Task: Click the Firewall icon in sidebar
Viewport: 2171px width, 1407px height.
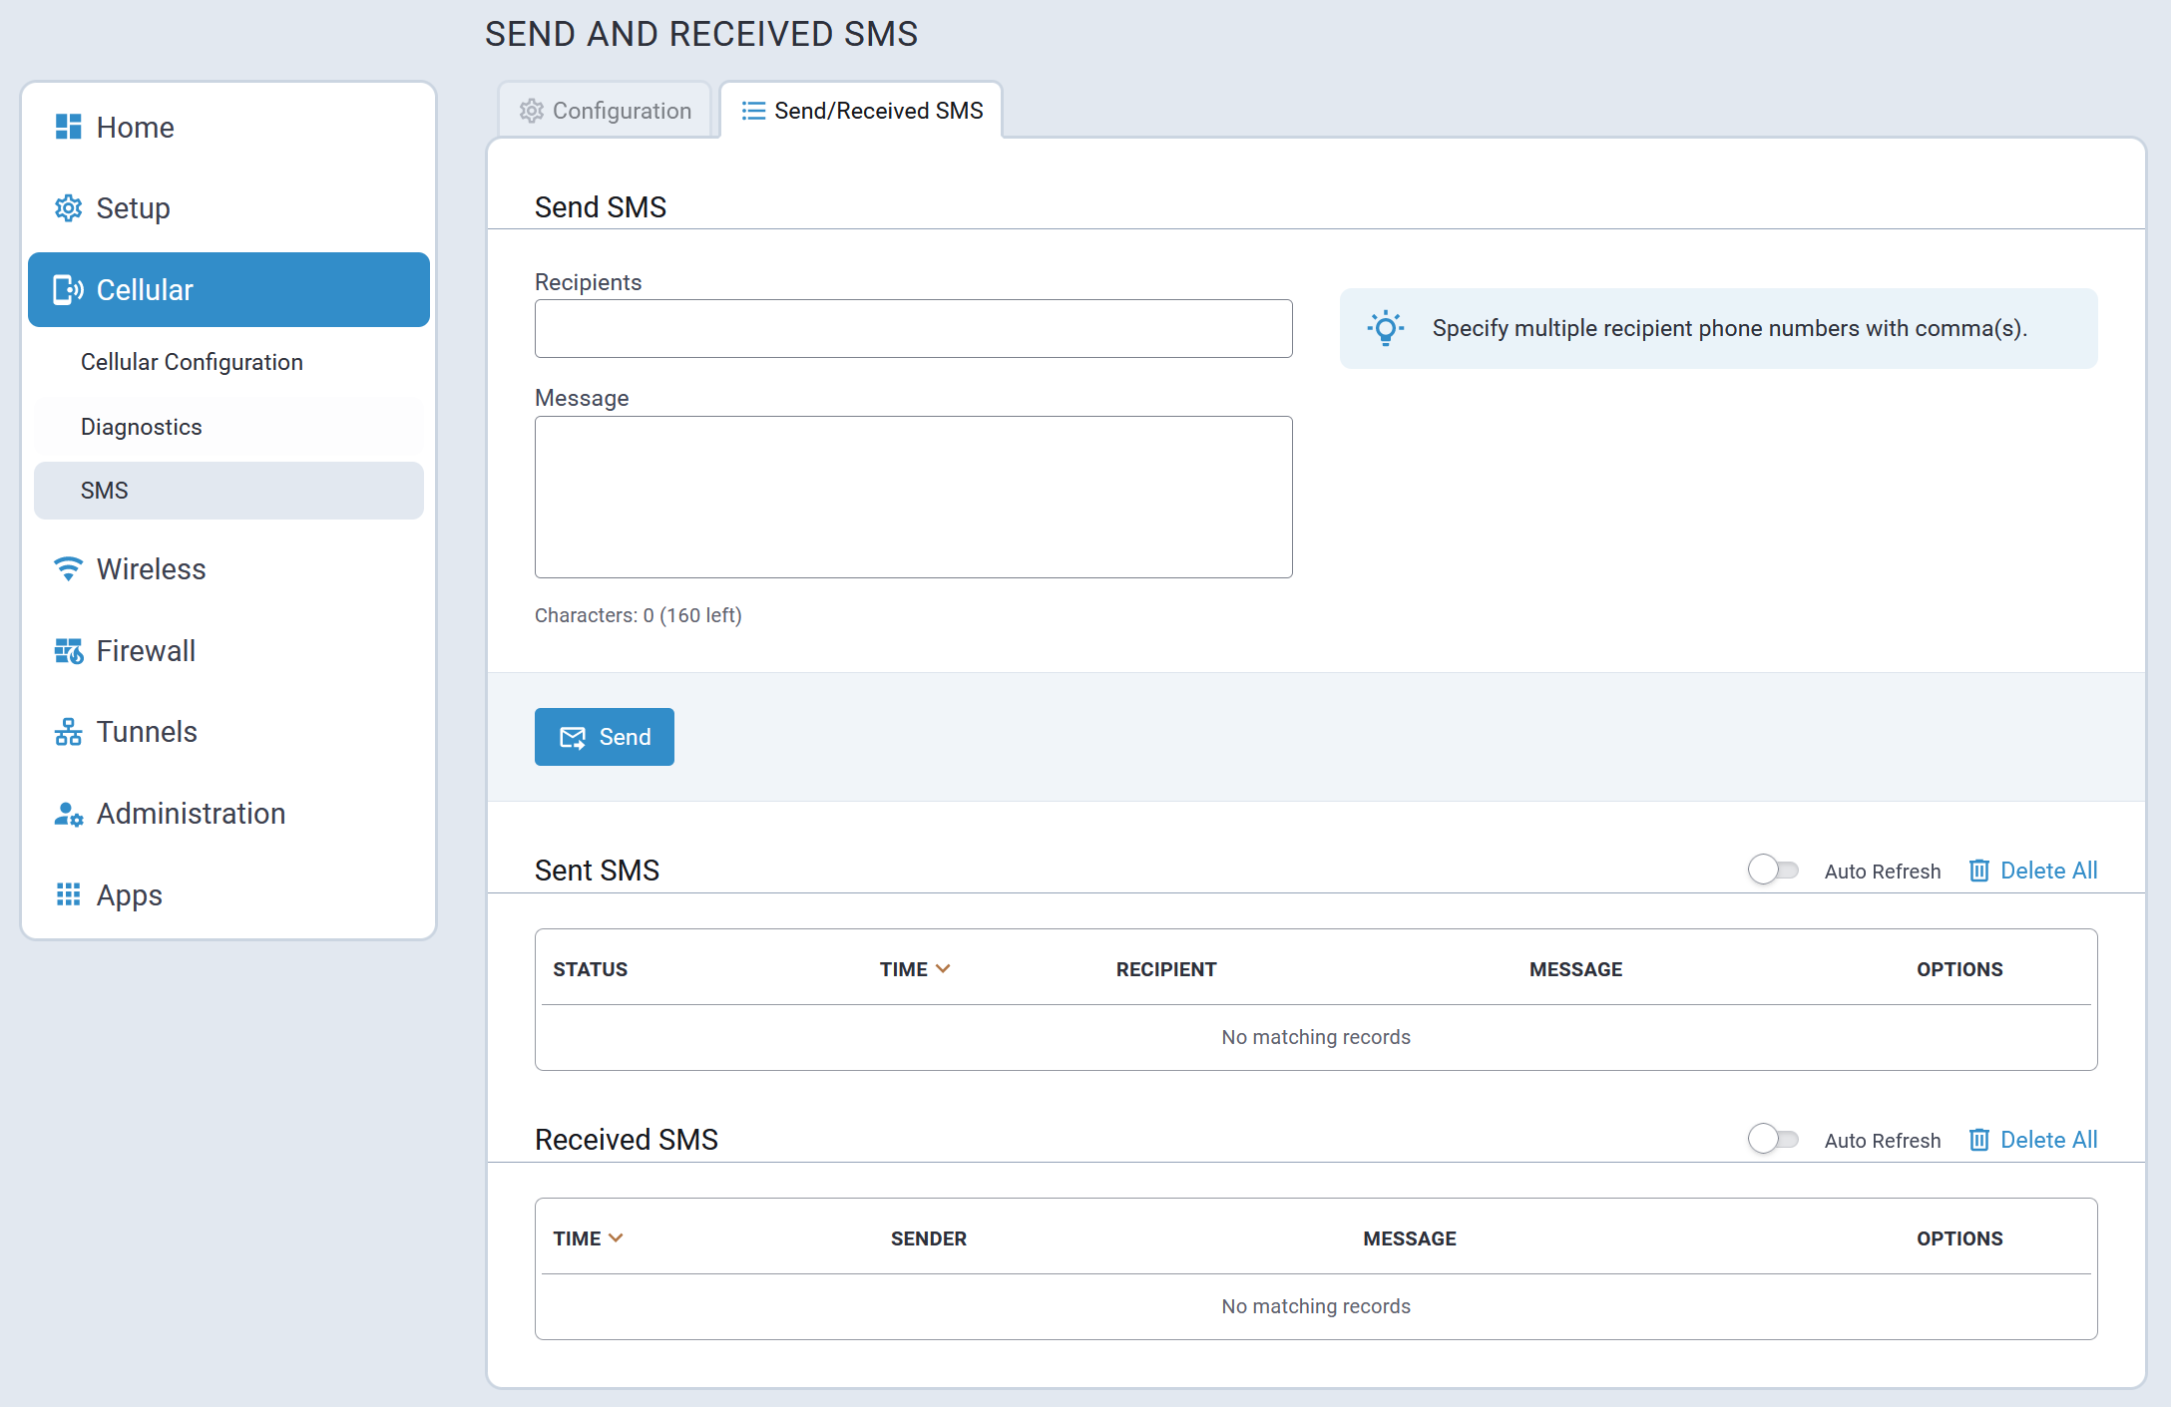Action: pyautogui.click(x=68, y=651)
